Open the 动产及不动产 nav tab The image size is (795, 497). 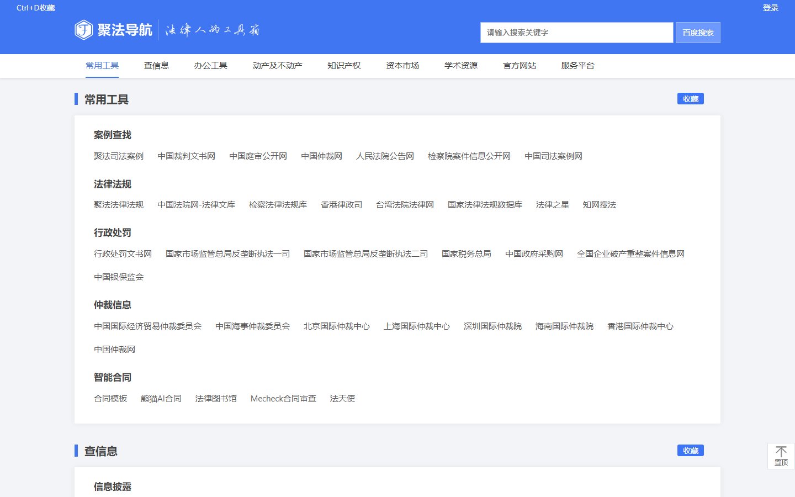click(277, 66)
